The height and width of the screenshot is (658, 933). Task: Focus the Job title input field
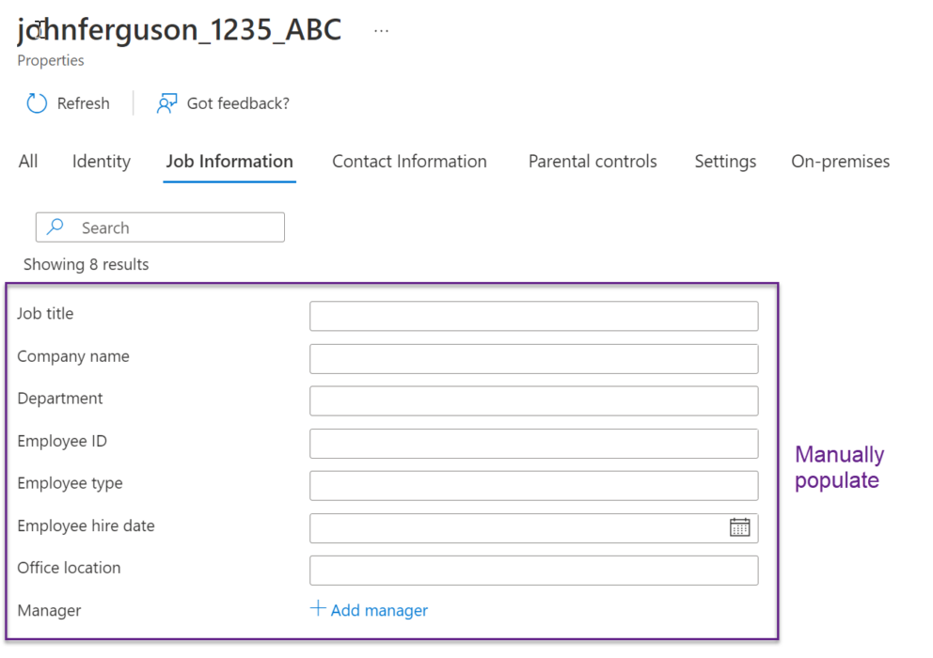point(533,316)
